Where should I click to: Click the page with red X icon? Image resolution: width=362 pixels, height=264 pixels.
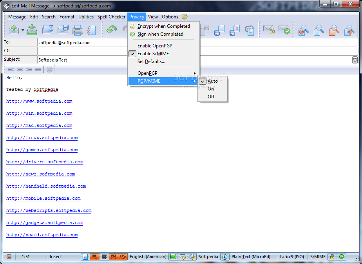coord(91,30)
